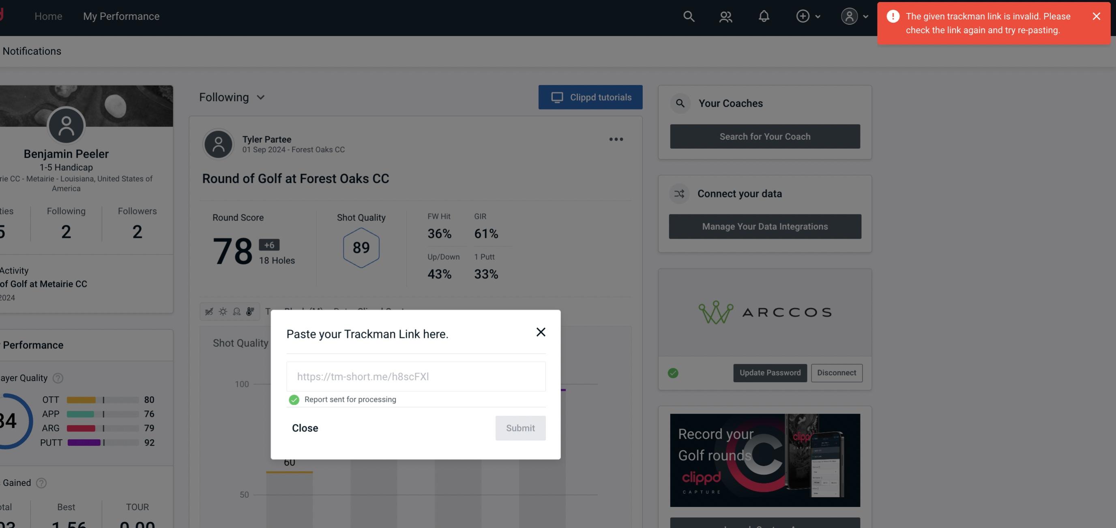Click the Clippd tutorials button

pyautogui.click(x=591, y=97)
